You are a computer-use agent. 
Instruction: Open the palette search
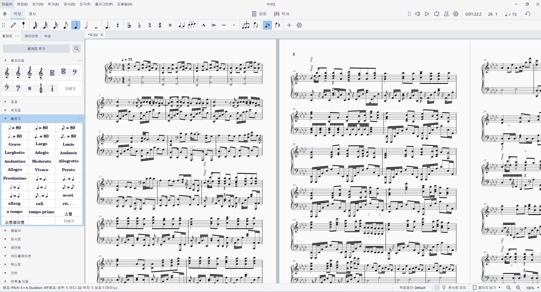pos(76,49)
